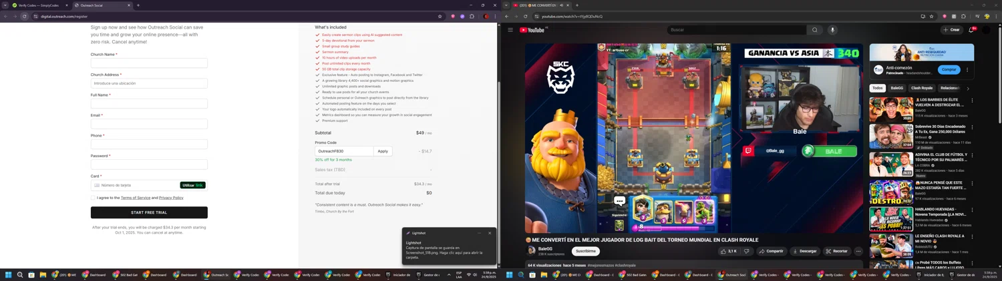The image size is (1002, 281).
Task: Agree to Terms of Service checkbox
Action: tap(93, 198)
